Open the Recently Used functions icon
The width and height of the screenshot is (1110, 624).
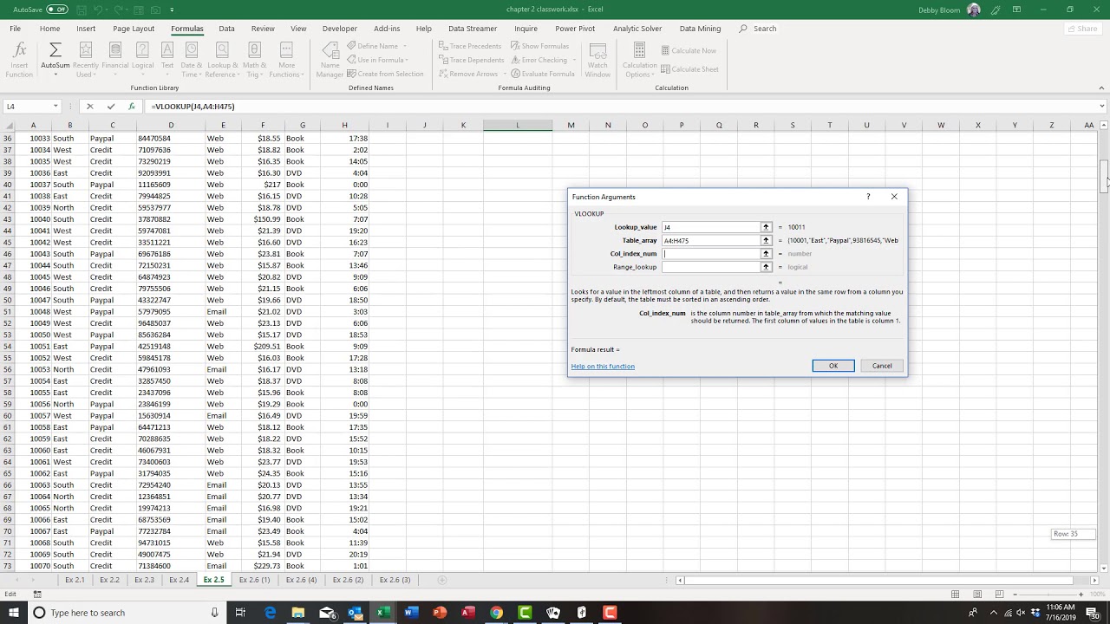click(x=86, y=51)
